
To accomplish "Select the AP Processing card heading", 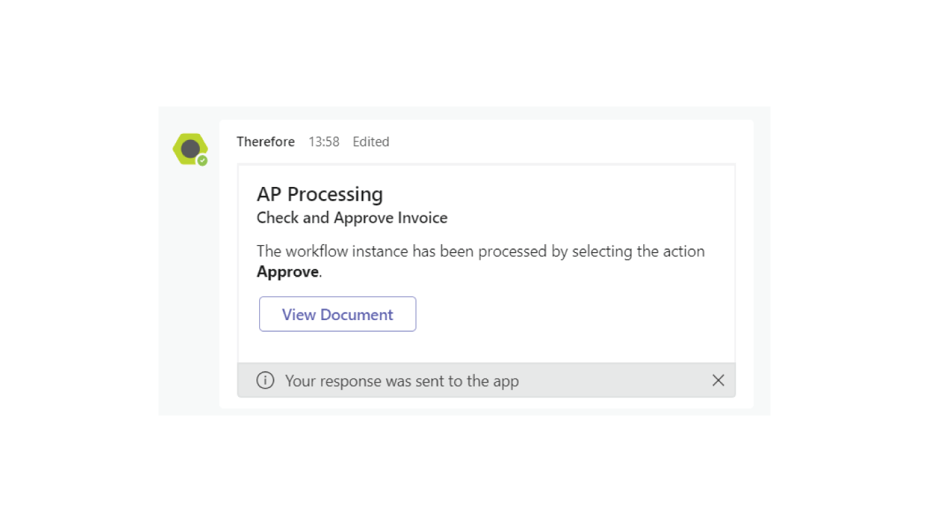I will click(320, 194).
